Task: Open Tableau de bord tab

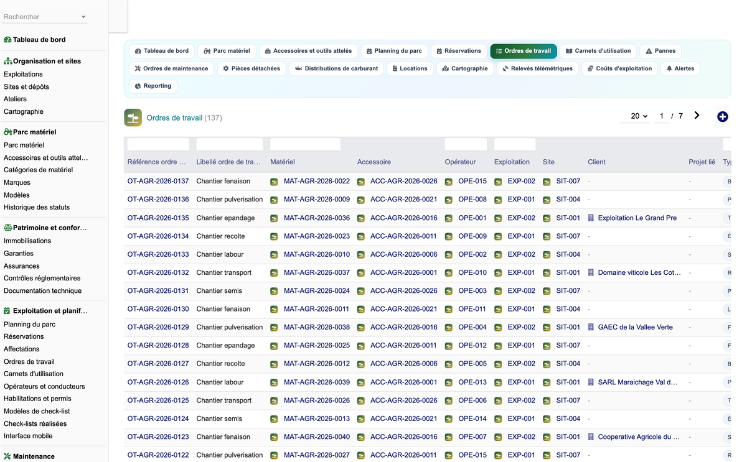Action: 162,51
